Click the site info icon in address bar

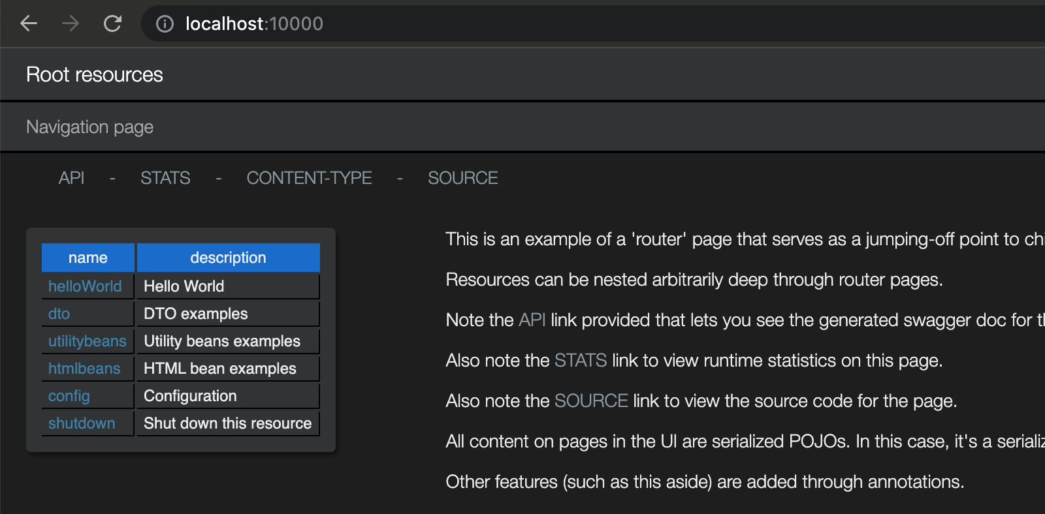tap(165, 24)
